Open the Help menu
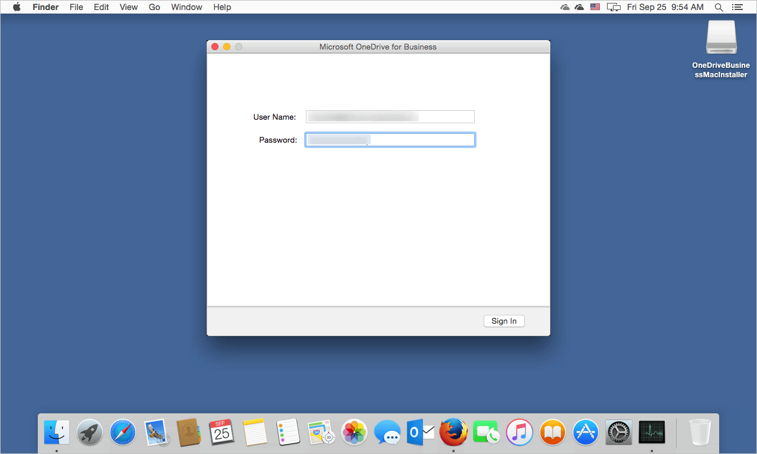 click(x=222, y=7)
